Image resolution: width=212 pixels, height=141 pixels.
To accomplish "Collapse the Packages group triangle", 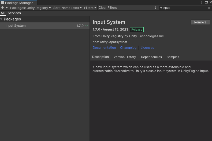I will [x=1, y=19].
